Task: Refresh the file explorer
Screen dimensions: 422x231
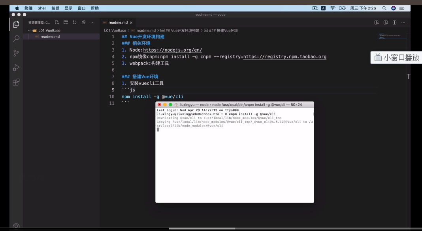Action: (75, 22)
